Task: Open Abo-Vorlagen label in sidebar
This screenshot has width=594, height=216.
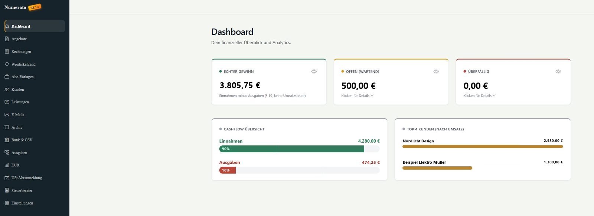Action: pos(23,77)
